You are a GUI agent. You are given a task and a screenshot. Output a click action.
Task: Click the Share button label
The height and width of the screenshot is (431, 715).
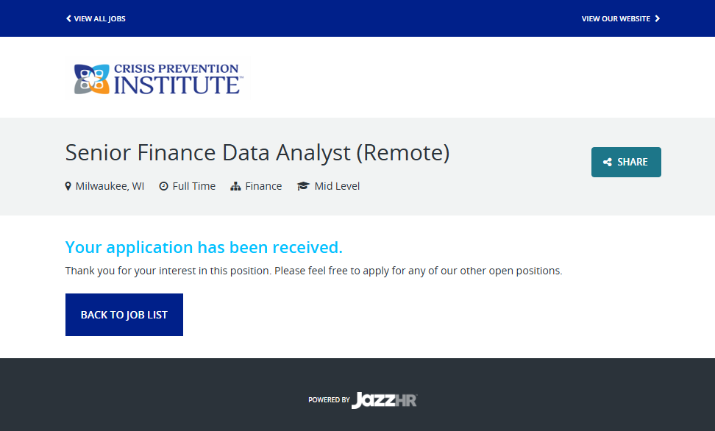pyautogui.click(x=633, y=163)
